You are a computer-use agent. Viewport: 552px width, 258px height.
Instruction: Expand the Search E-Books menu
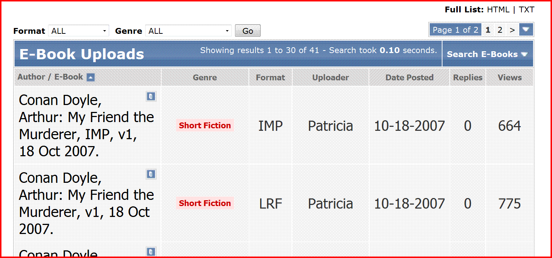[x=487, y=54]
